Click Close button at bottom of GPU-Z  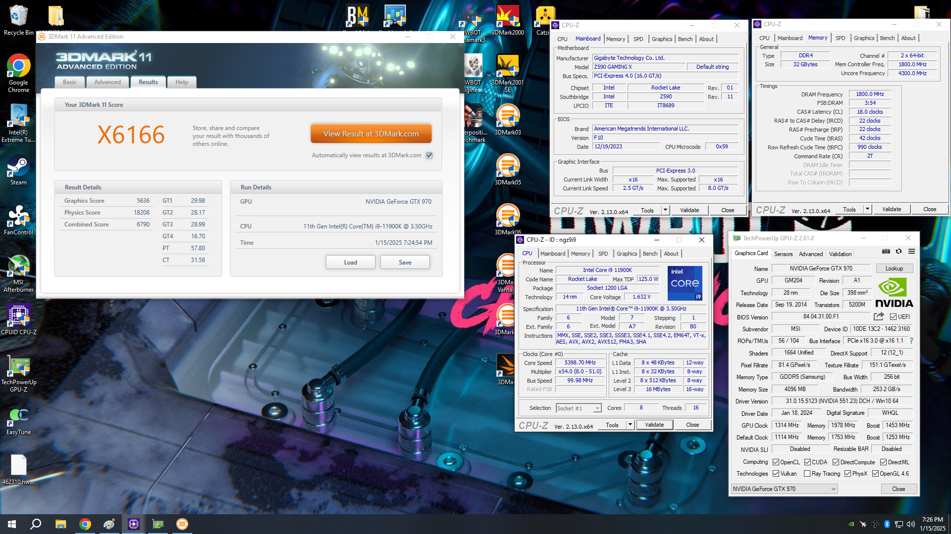coord(898,489)
